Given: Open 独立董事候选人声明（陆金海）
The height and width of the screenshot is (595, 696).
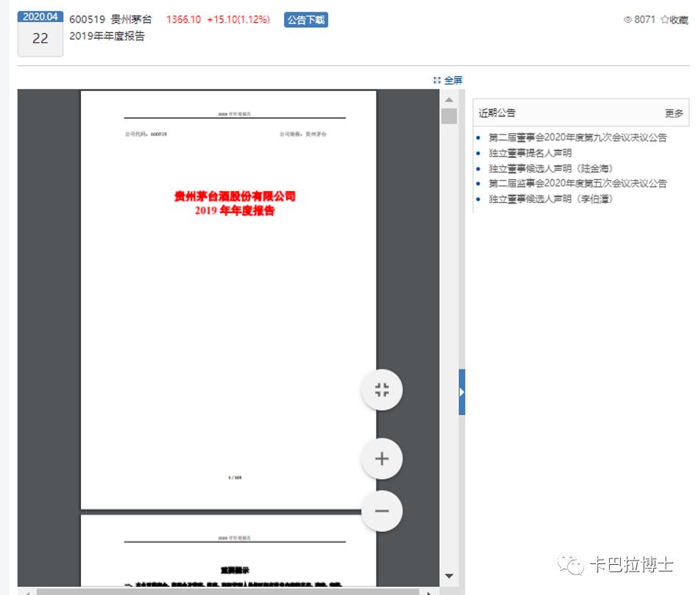Looking at the screenshot, I should coord(550,167).
